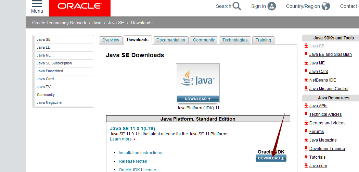Open Java SE Subscription in left sidebar
The width and height of the screenshot is (359, 172).
(63, 63)
